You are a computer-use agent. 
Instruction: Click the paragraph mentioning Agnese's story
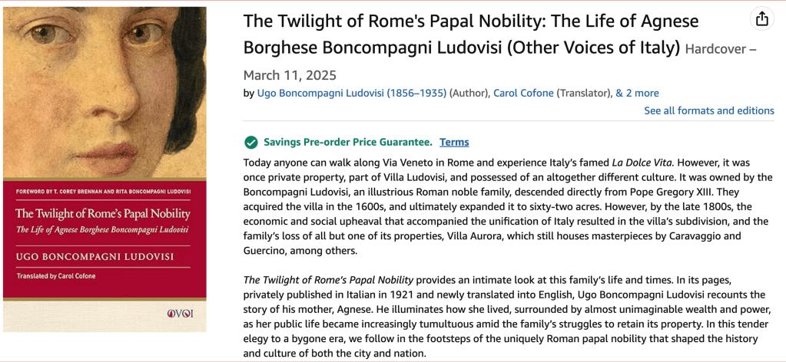tap(507, 316)
